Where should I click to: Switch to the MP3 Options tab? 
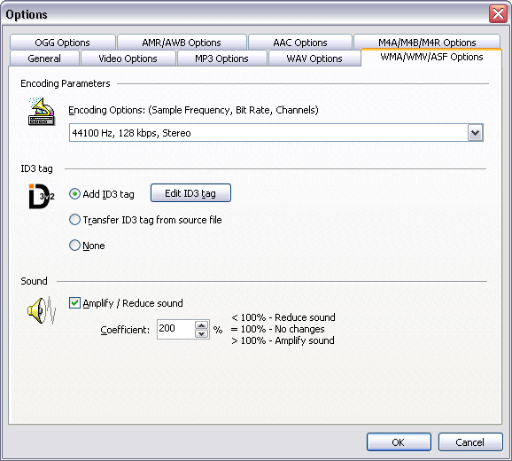click(221, 59)
